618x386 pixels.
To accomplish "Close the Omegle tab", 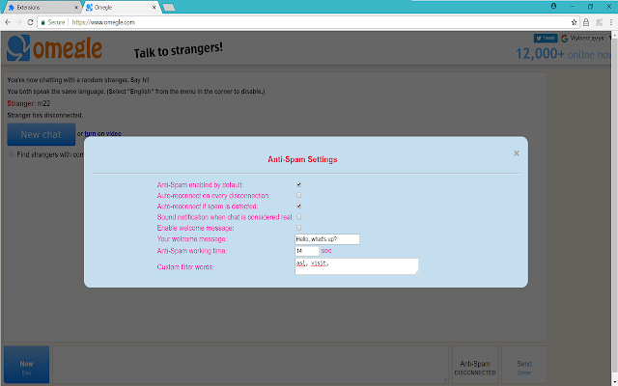I will click(x=154, y=8).
